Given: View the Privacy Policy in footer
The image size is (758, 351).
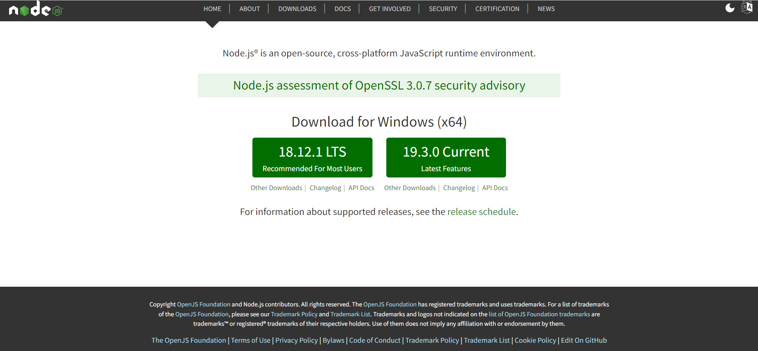Looking at the screenshot, I should pos(296,340).
